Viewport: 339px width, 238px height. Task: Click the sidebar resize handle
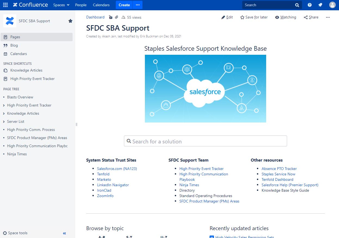pyautogui.click(x=76, y=124)
